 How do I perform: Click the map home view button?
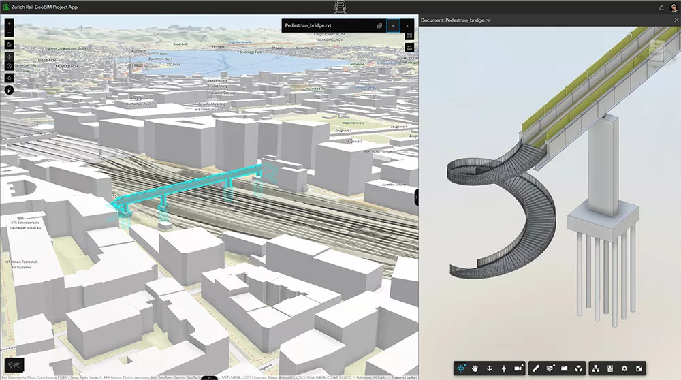click(x=10, y=45)
